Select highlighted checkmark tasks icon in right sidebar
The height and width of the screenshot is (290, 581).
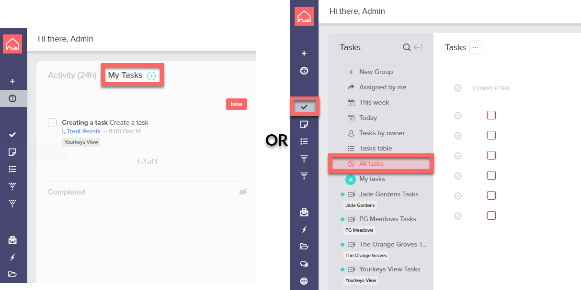click(304, 107)
